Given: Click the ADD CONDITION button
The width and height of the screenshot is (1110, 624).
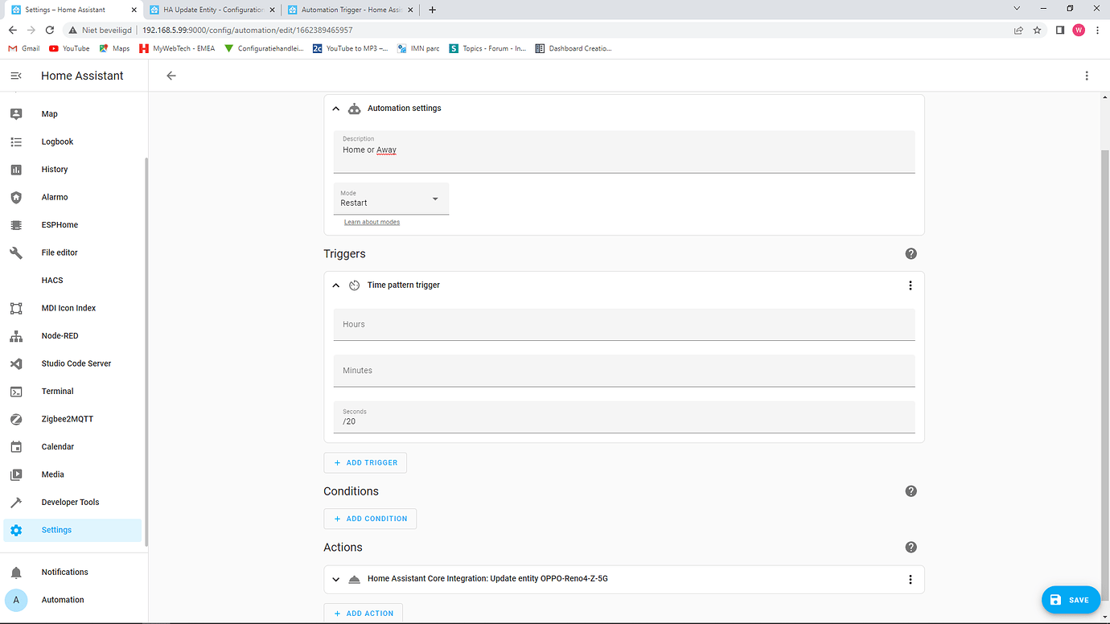Looking at the screenshot, I should [370, 519].
